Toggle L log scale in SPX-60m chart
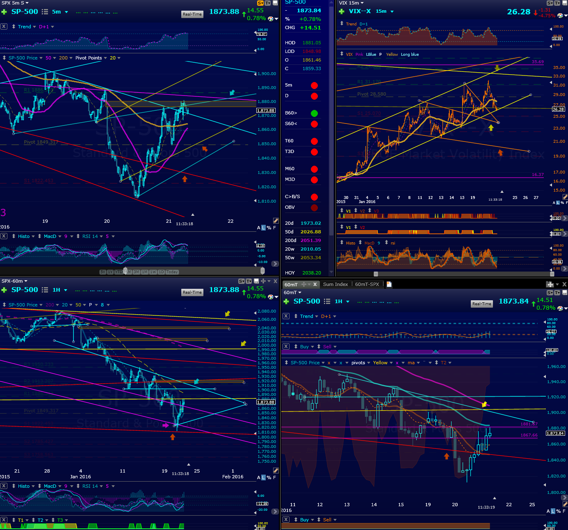568x530 pixels. click(263, 477)
